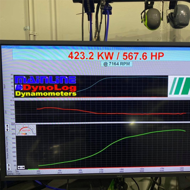
Task: Click the 423.2 KW / 567.6 HP readout
Action: (x=116, y=56)
